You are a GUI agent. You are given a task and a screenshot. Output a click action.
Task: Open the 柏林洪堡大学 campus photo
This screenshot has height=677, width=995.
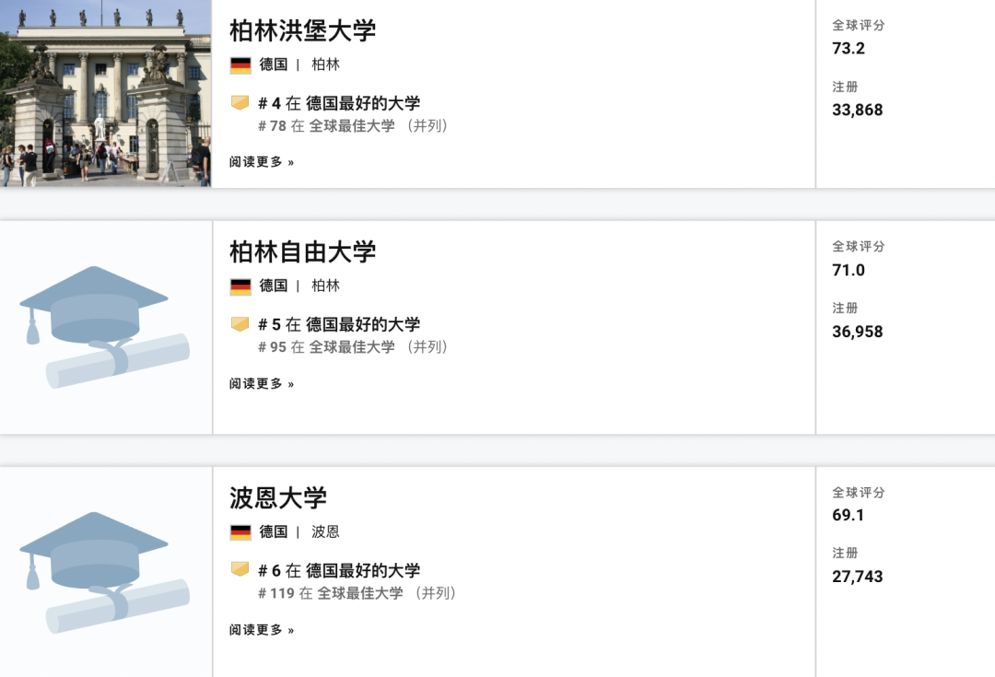pos(105,94)
